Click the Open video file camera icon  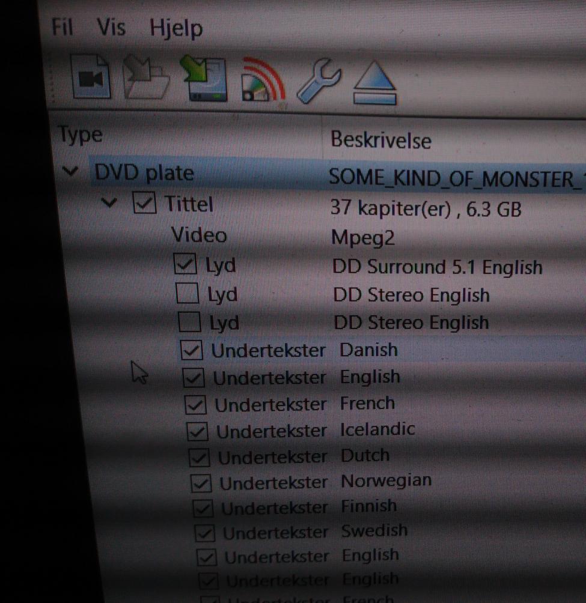click(x=91, y=77)
